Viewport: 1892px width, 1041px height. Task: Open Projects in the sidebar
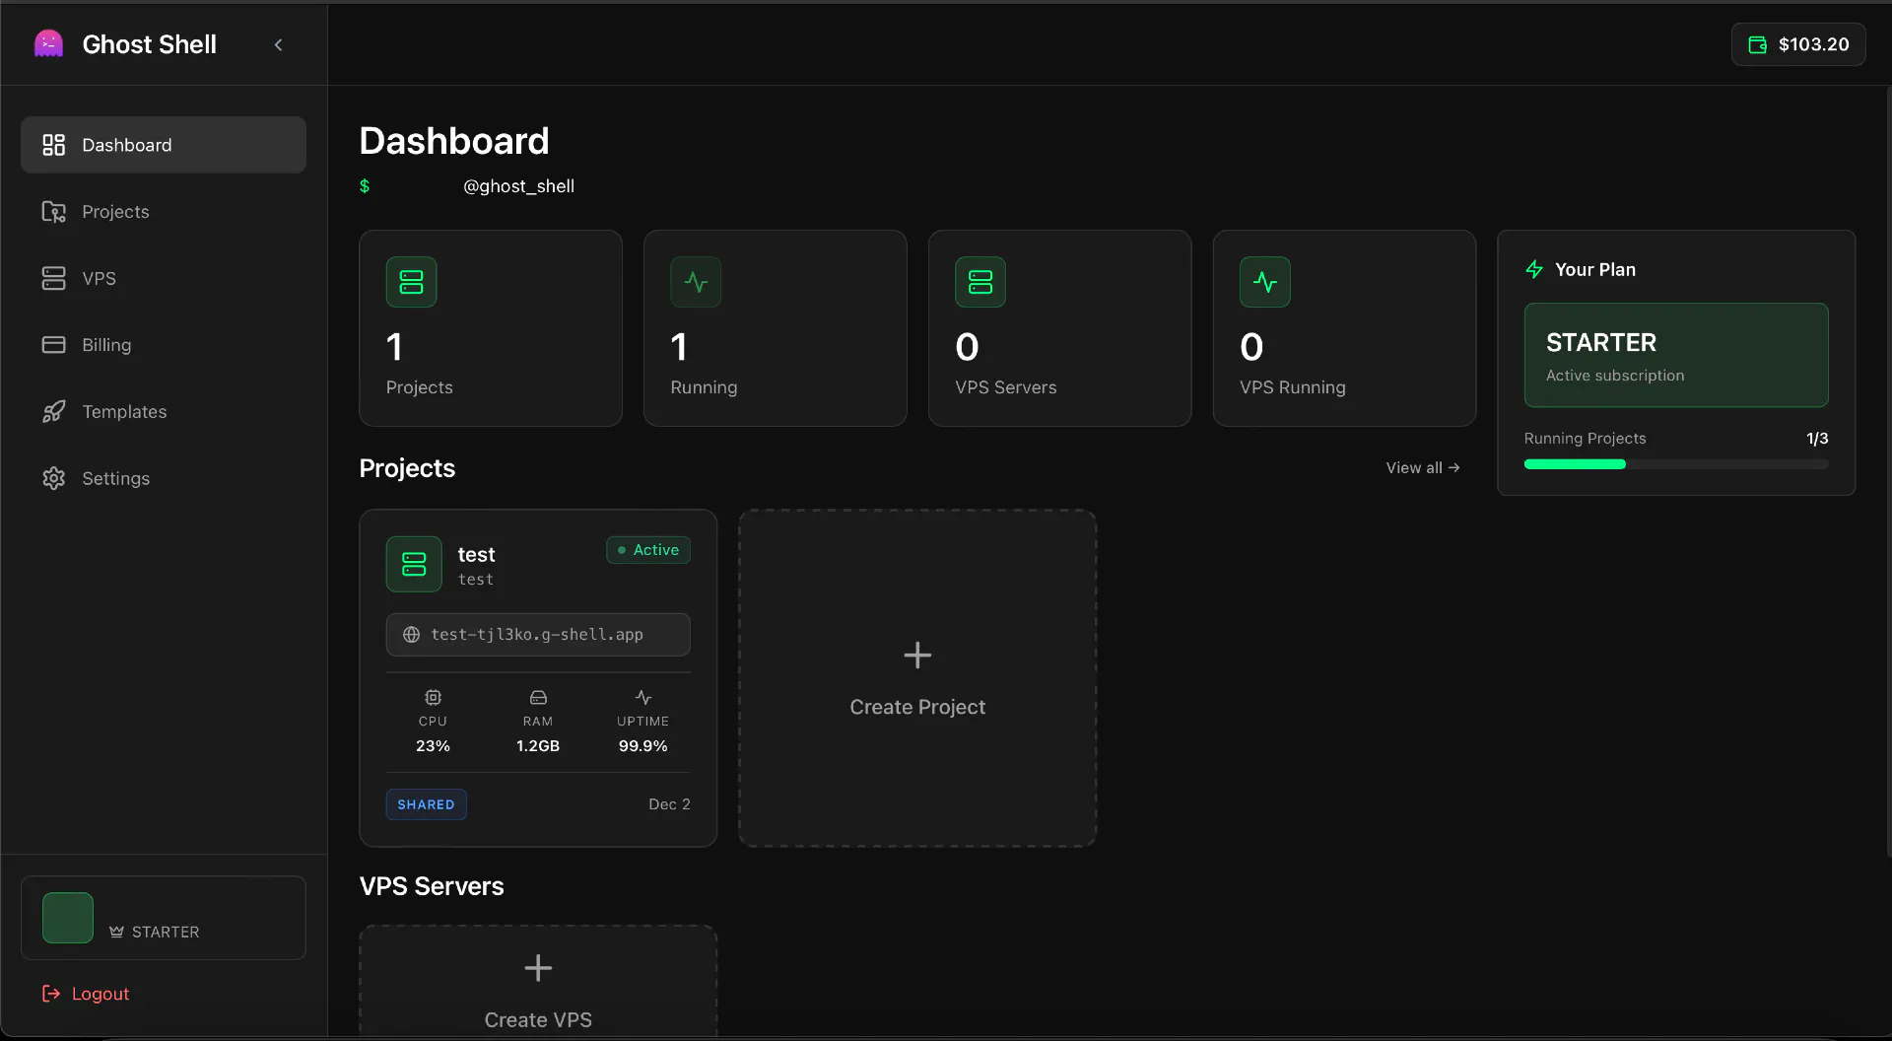[x=164, y=212]
